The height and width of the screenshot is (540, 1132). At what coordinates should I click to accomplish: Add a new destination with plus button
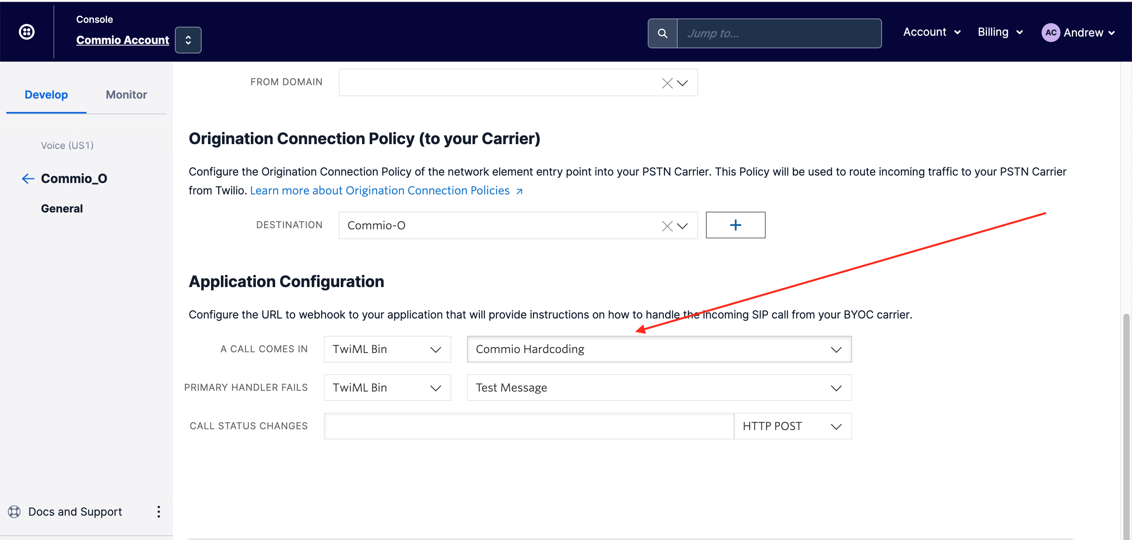coord(735,225)
